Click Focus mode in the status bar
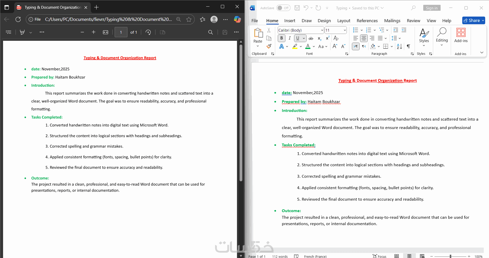The width and height of the screenshot is (489, 258). [379, 256]
